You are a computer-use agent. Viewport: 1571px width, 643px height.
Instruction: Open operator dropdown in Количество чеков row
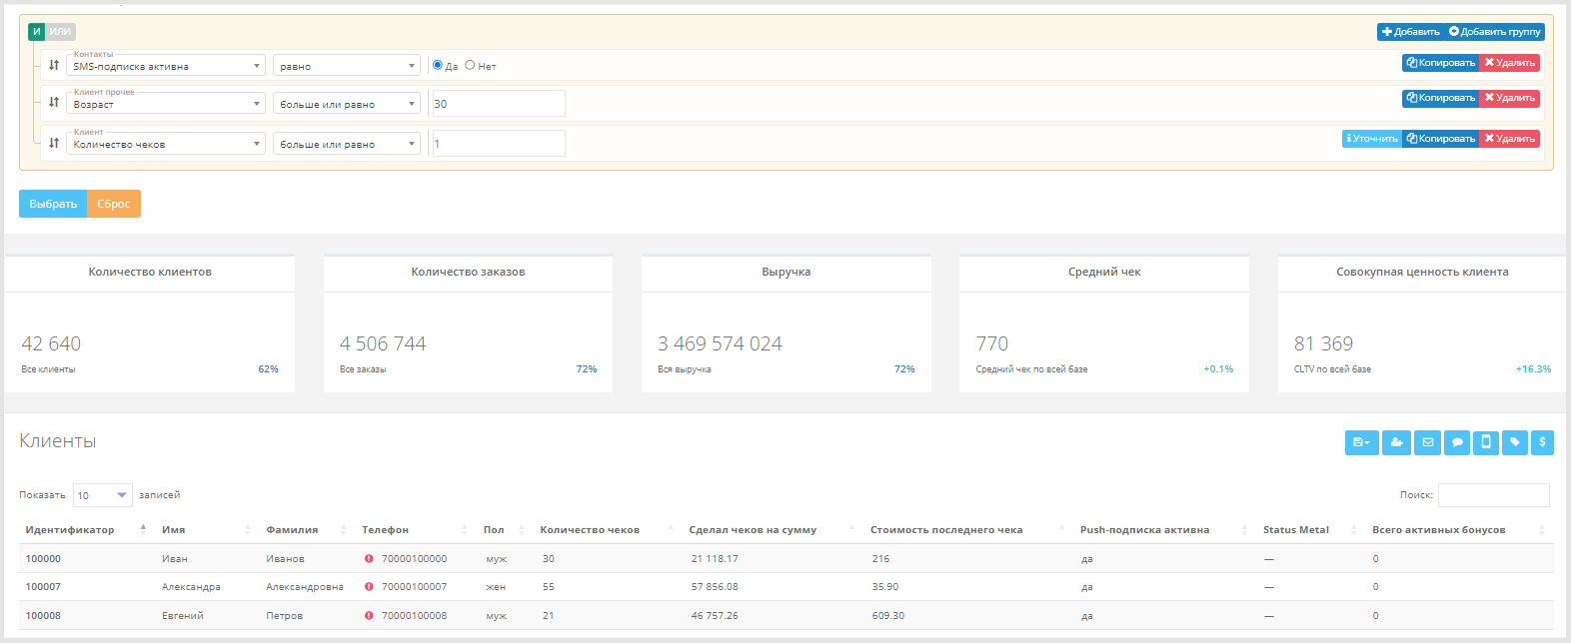tap(347, 144)
